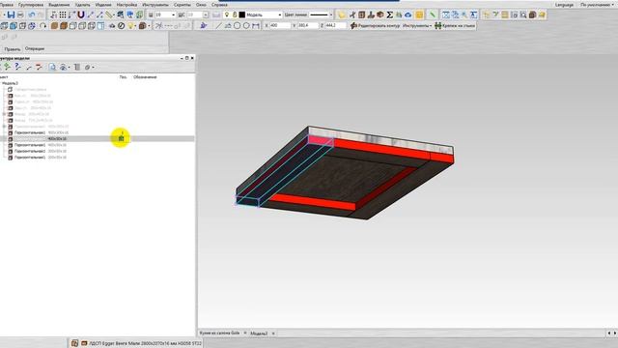Open the Группировка menu
Viewport: 618px width, 348px height.
click(31, 5)
